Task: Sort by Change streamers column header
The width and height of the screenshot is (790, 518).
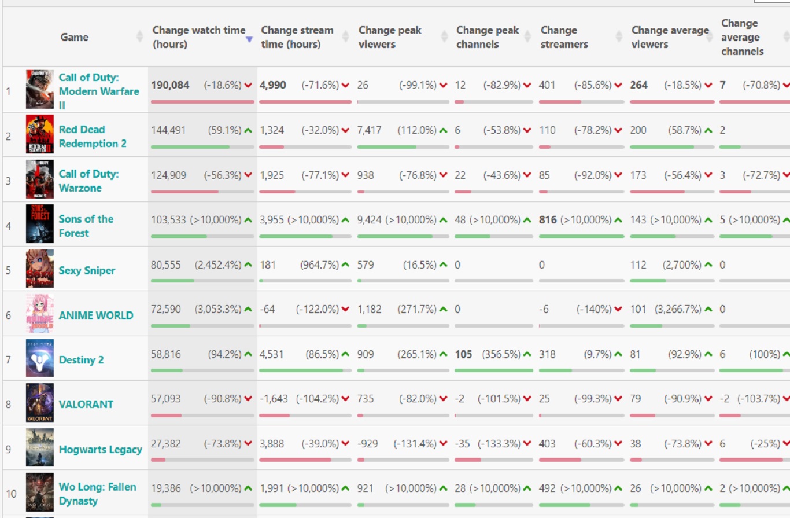Action: [x=564, y=37]
